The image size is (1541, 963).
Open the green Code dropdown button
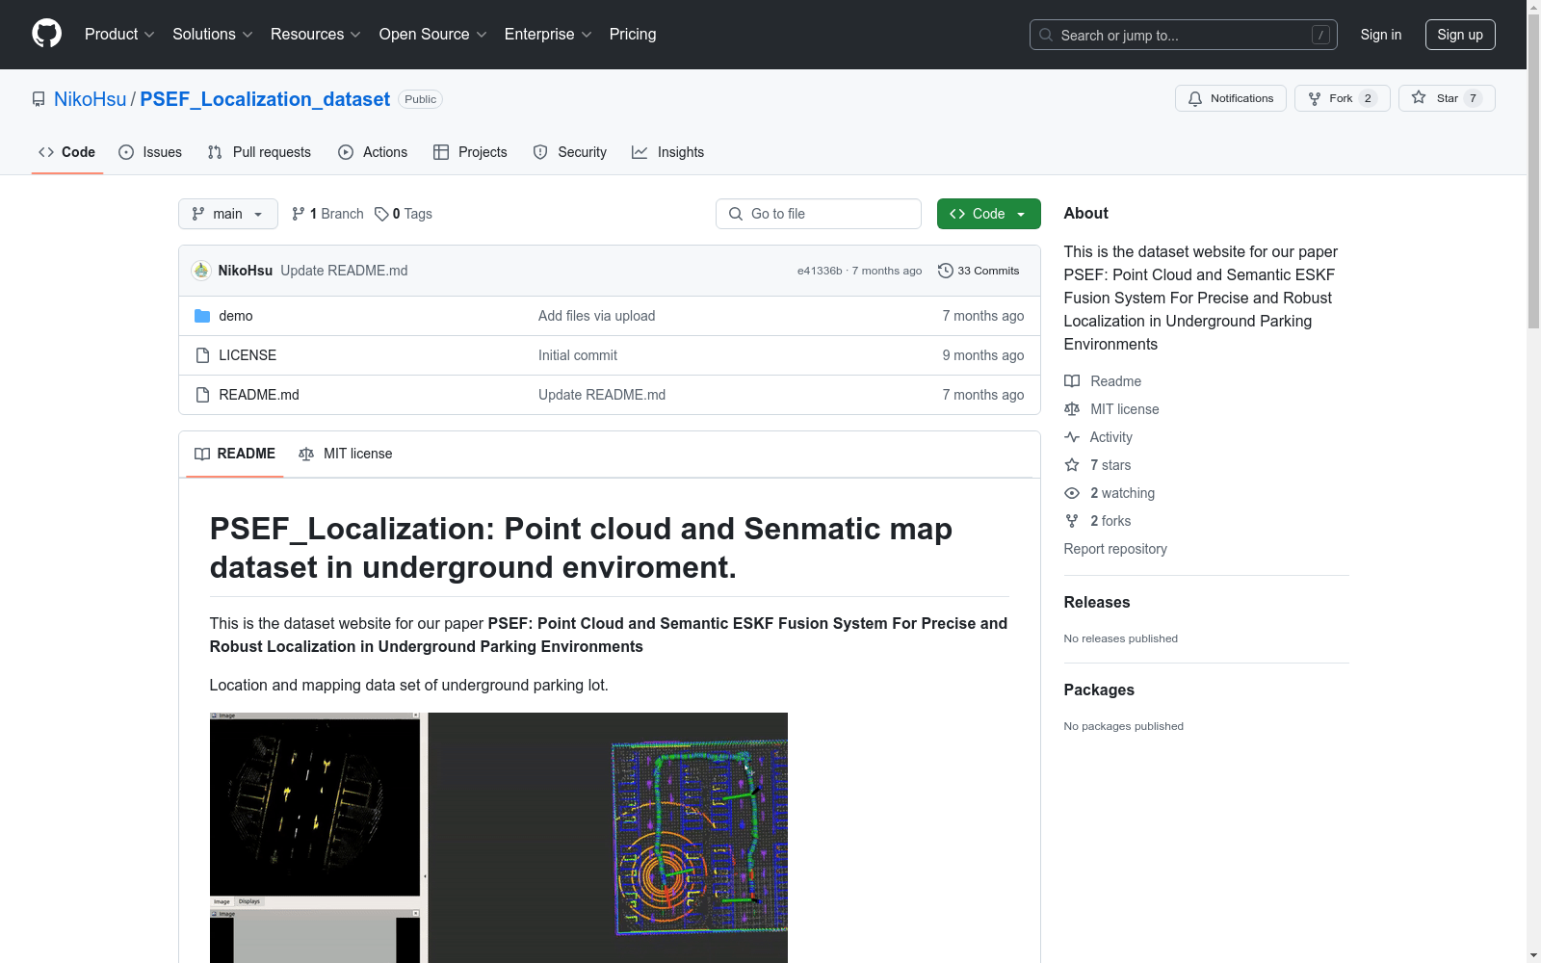[x=988, y=214]
